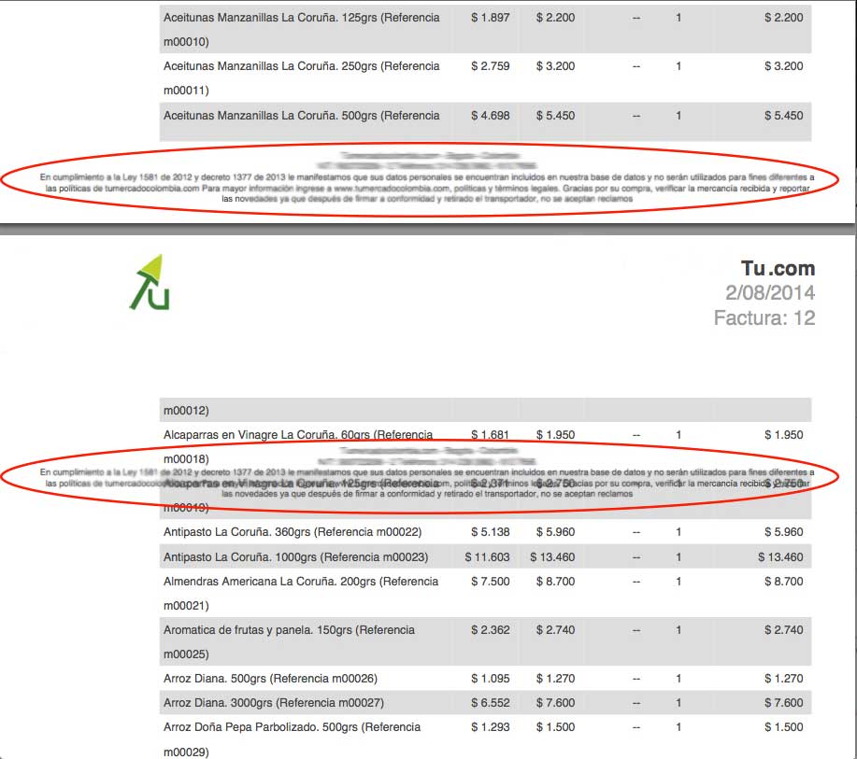Click the $ 13.460 total for Antipasto 1000grs
Screen dimensions: 857x759
tap(780, 557)
